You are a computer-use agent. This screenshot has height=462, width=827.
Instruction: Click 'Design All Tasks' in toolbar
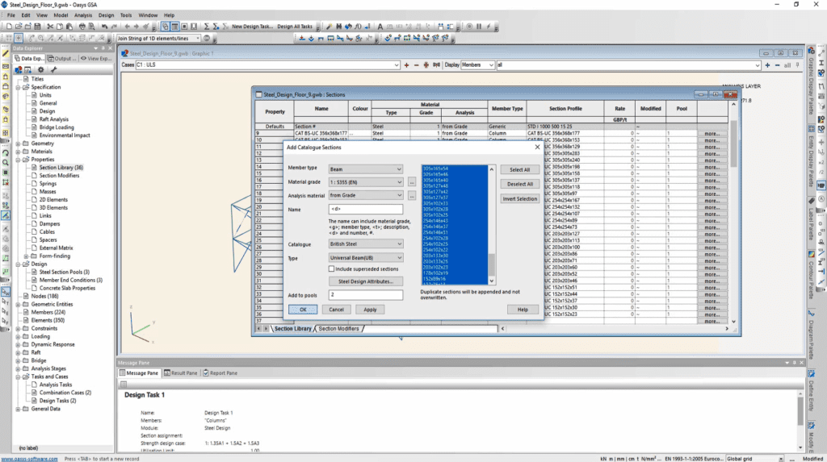(x=295, y=27)
